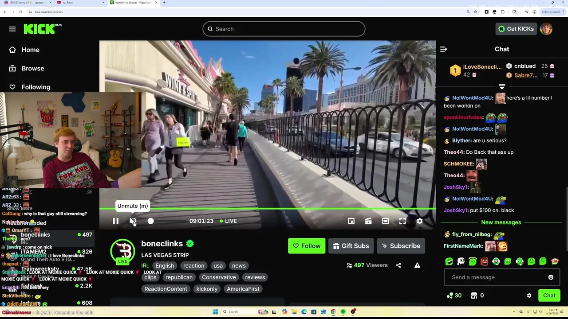Expand the chat leaderboard chevron
Screen dimensions: 568x319
pos(502,86)
